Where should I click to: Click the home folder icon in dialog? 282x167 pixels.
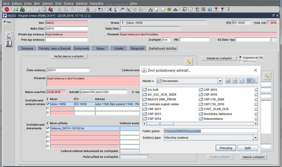[235, 81]
